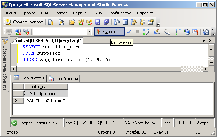Toggle the SQLCMD mode icon with exclamation
The width and height of the screenshot is (217, 137).
tap(195, 32)
